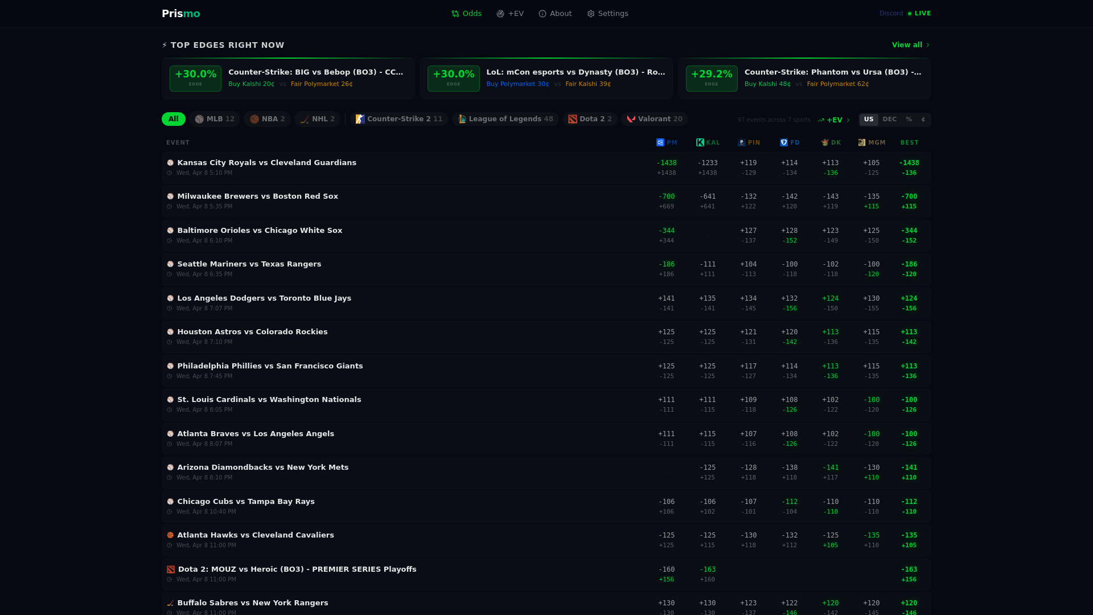Click clock icon under Milwaukee Brewers row
Screen dimensions: 1093x615
[x=169, y=207]
